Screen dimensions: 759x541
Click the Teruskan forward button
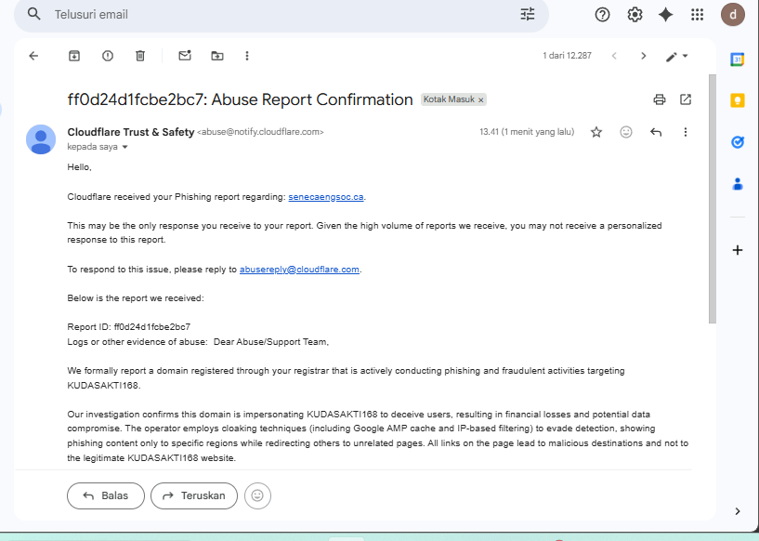click(x=194, y=495)
